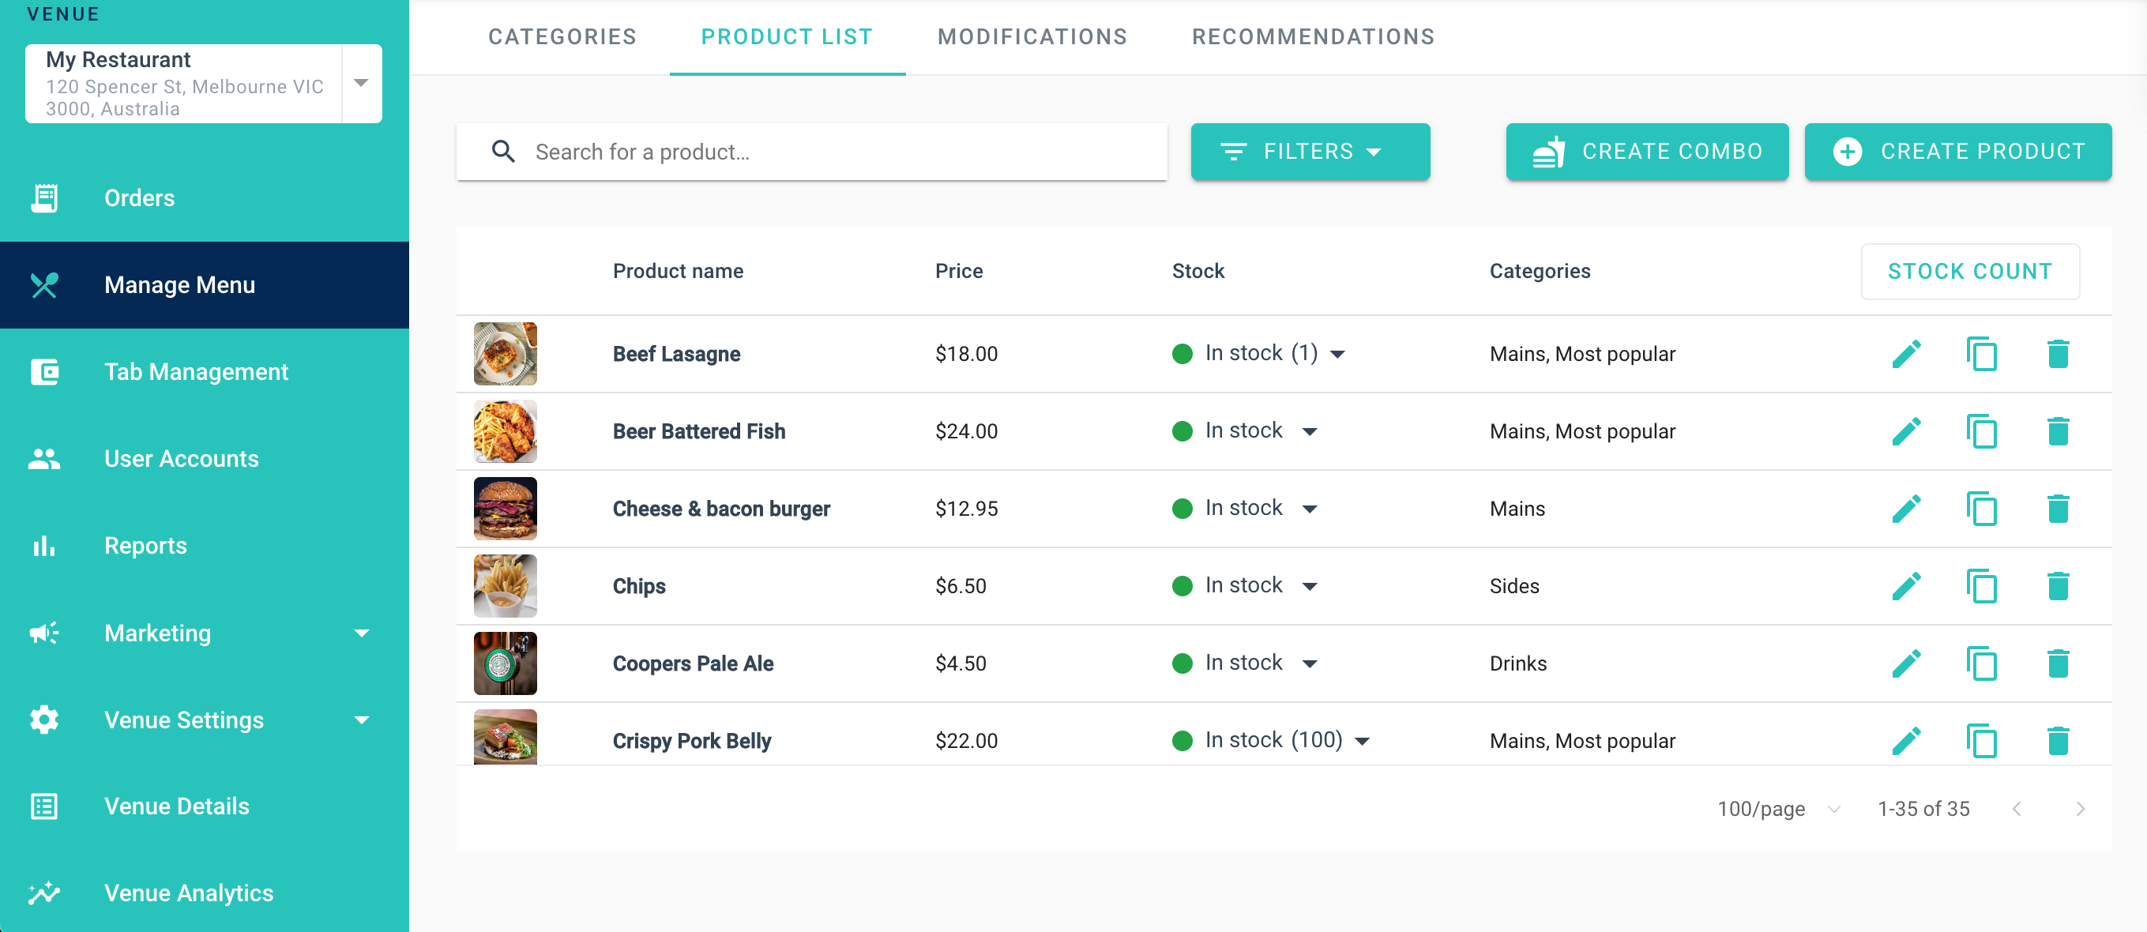The height and width of the screenshot is (932, 2147).
Task: Click the Create Product button
Action: tap(1957, 152)
